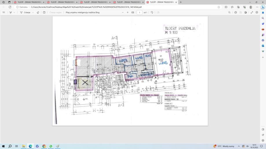Viewport: 266px width, 149px height.
Task: Open a new tab with the plus button
Action: coord(181,2)
